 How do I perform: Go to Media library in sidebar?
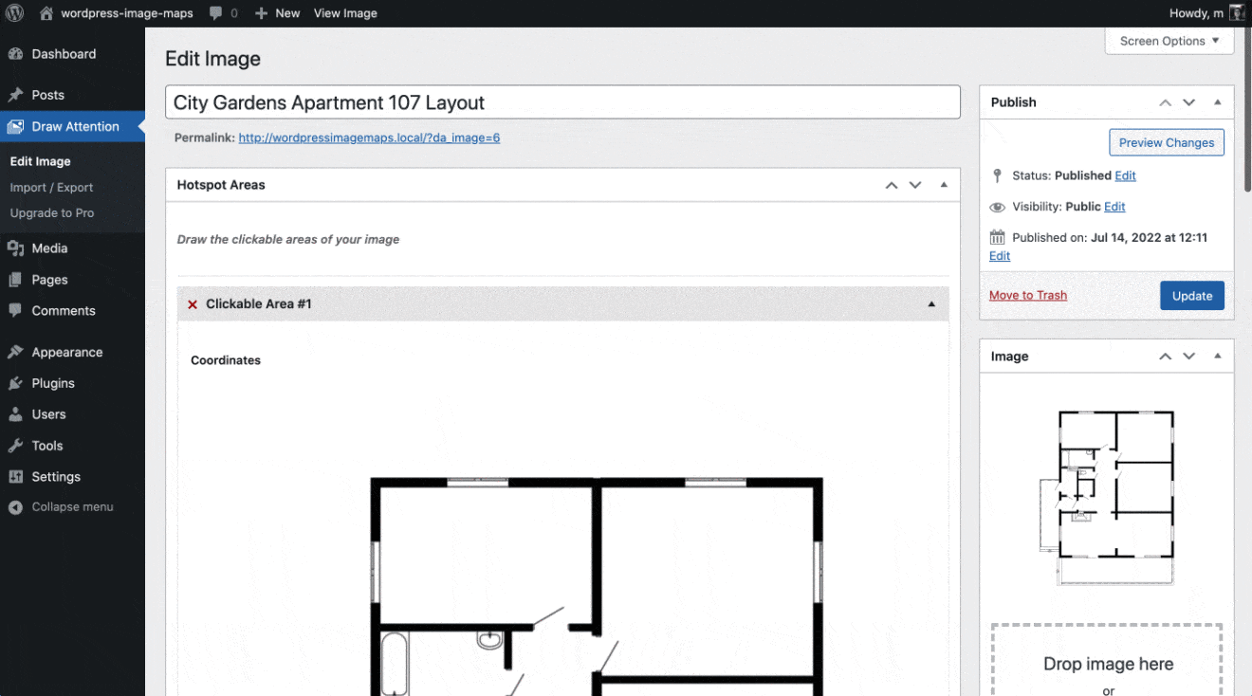coord(49,248)
